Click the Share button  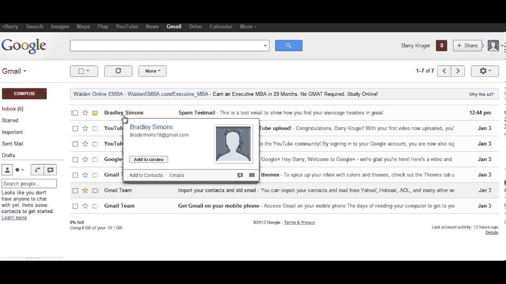pyautogui.click(x=468, y=45)
